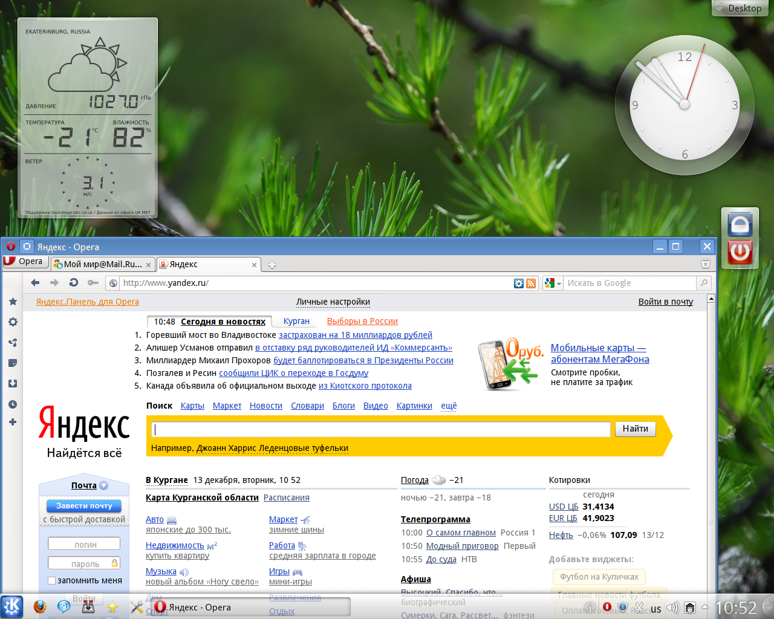Viewport: 774px width, 619px height.
Task: Click the 10:52 taskbar digital clock
Action: (736, 608)
